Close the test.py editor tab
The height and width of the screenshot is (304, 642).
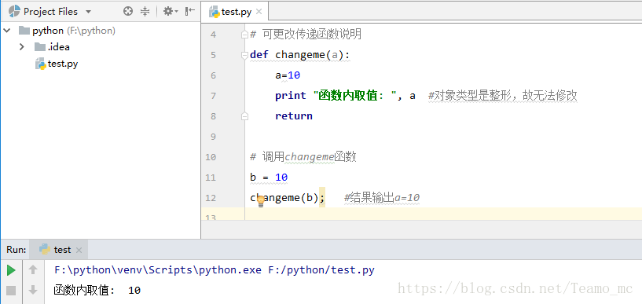coord(259,12)
